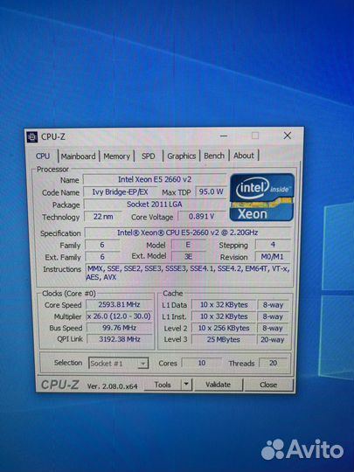Click the Close button at bottom
Image resolution: width=354 pixels, height=472 pixels.
[x=268, y=385]
